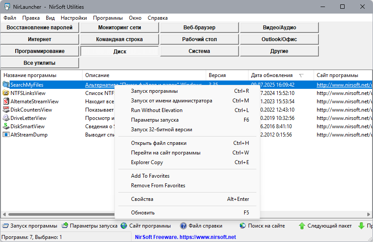Open the Правка menu
This screenshot has width=373, height=242.
point(31,18)
